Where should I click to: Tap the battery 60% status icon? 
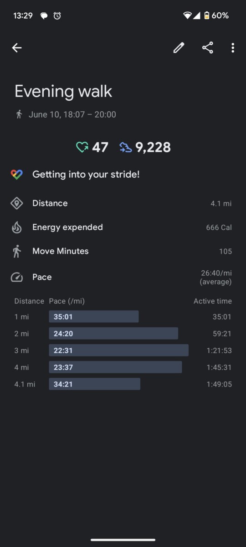(216, 15)
